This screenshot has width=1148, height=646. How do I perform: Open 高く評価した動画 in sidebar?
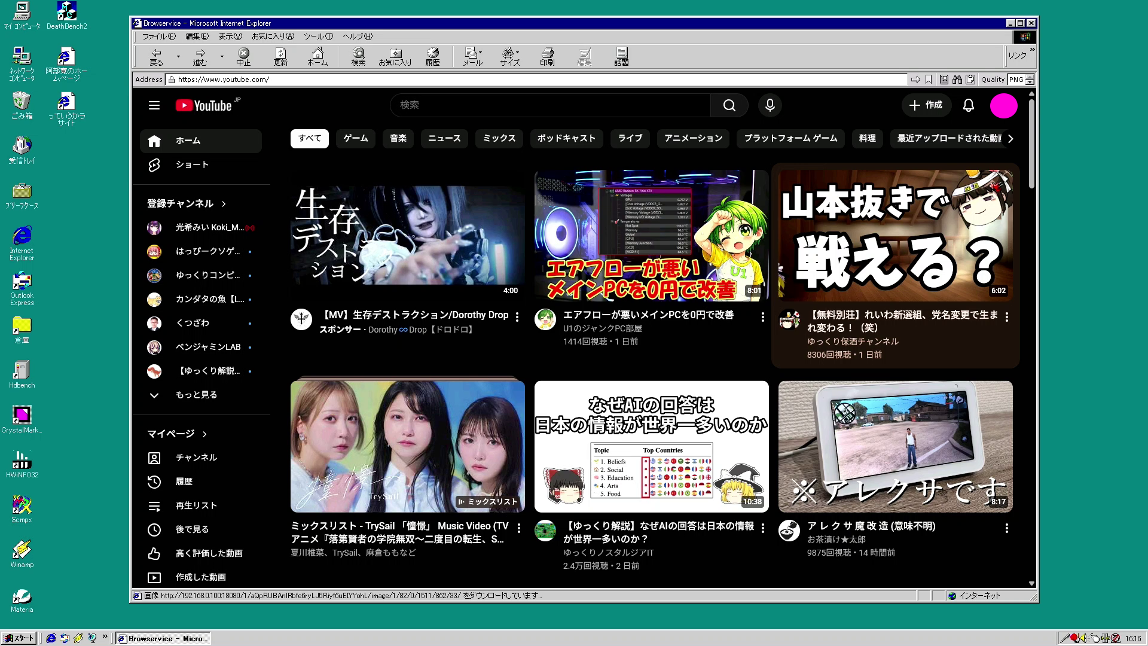pos(201,553)
